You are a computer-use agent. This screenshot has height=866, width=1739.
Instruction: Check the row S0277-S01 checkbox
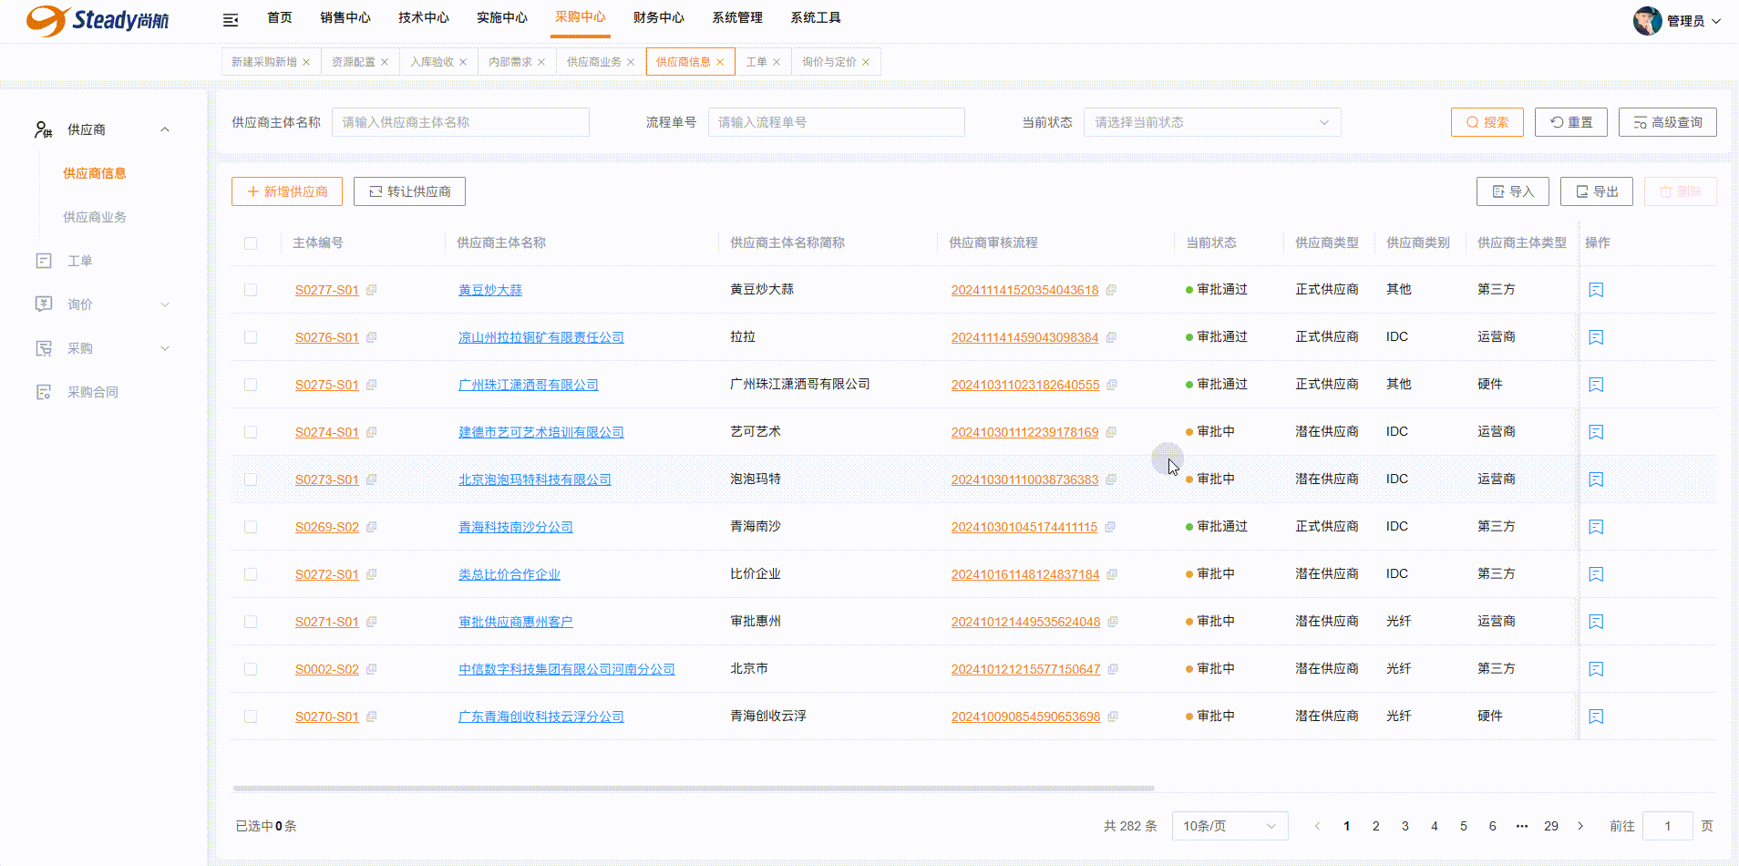click(x=251, y=290)
